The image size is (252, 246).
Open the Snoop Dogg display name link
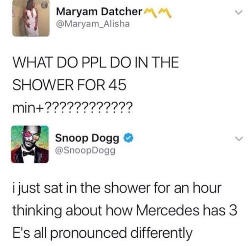click(87, 138)
